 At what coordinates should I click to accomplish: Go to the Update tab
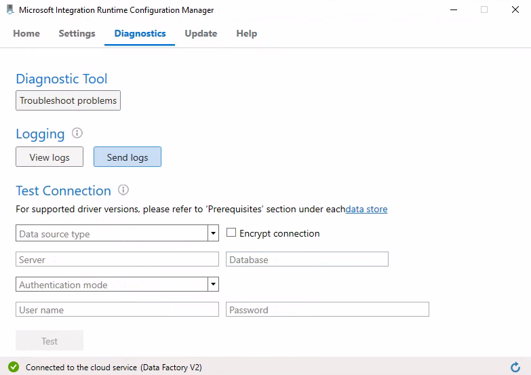[x=201, y=33]
